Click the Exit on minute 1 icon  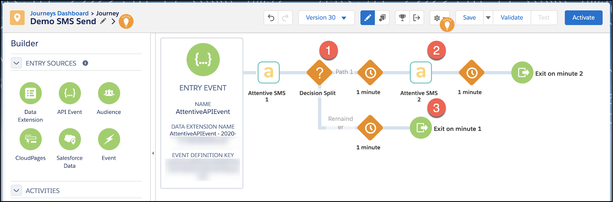coord(421,128)
